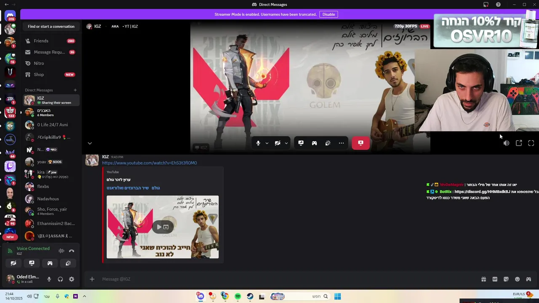Viewport: 539px width, 303px height.
Task: Open more options ellipsis in stream controls
Action: [341, 143]
